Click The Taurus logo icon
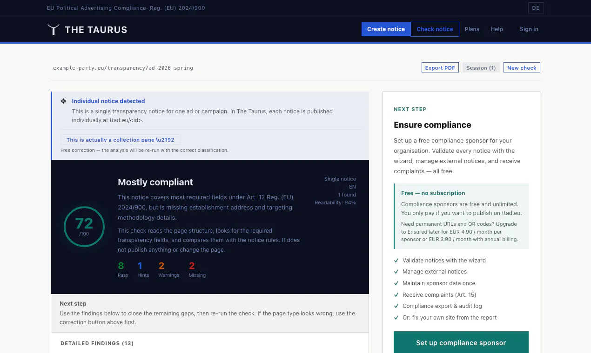The height and width of the screenshot is (353, 591). 54,29
